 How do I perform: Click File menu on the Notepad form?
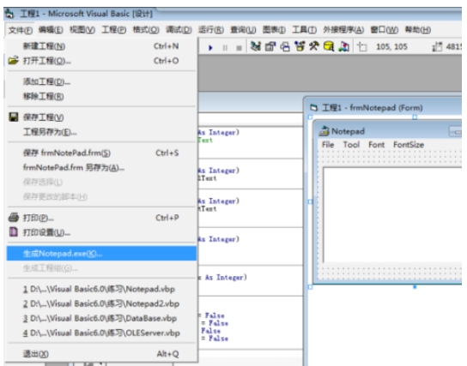328,145
